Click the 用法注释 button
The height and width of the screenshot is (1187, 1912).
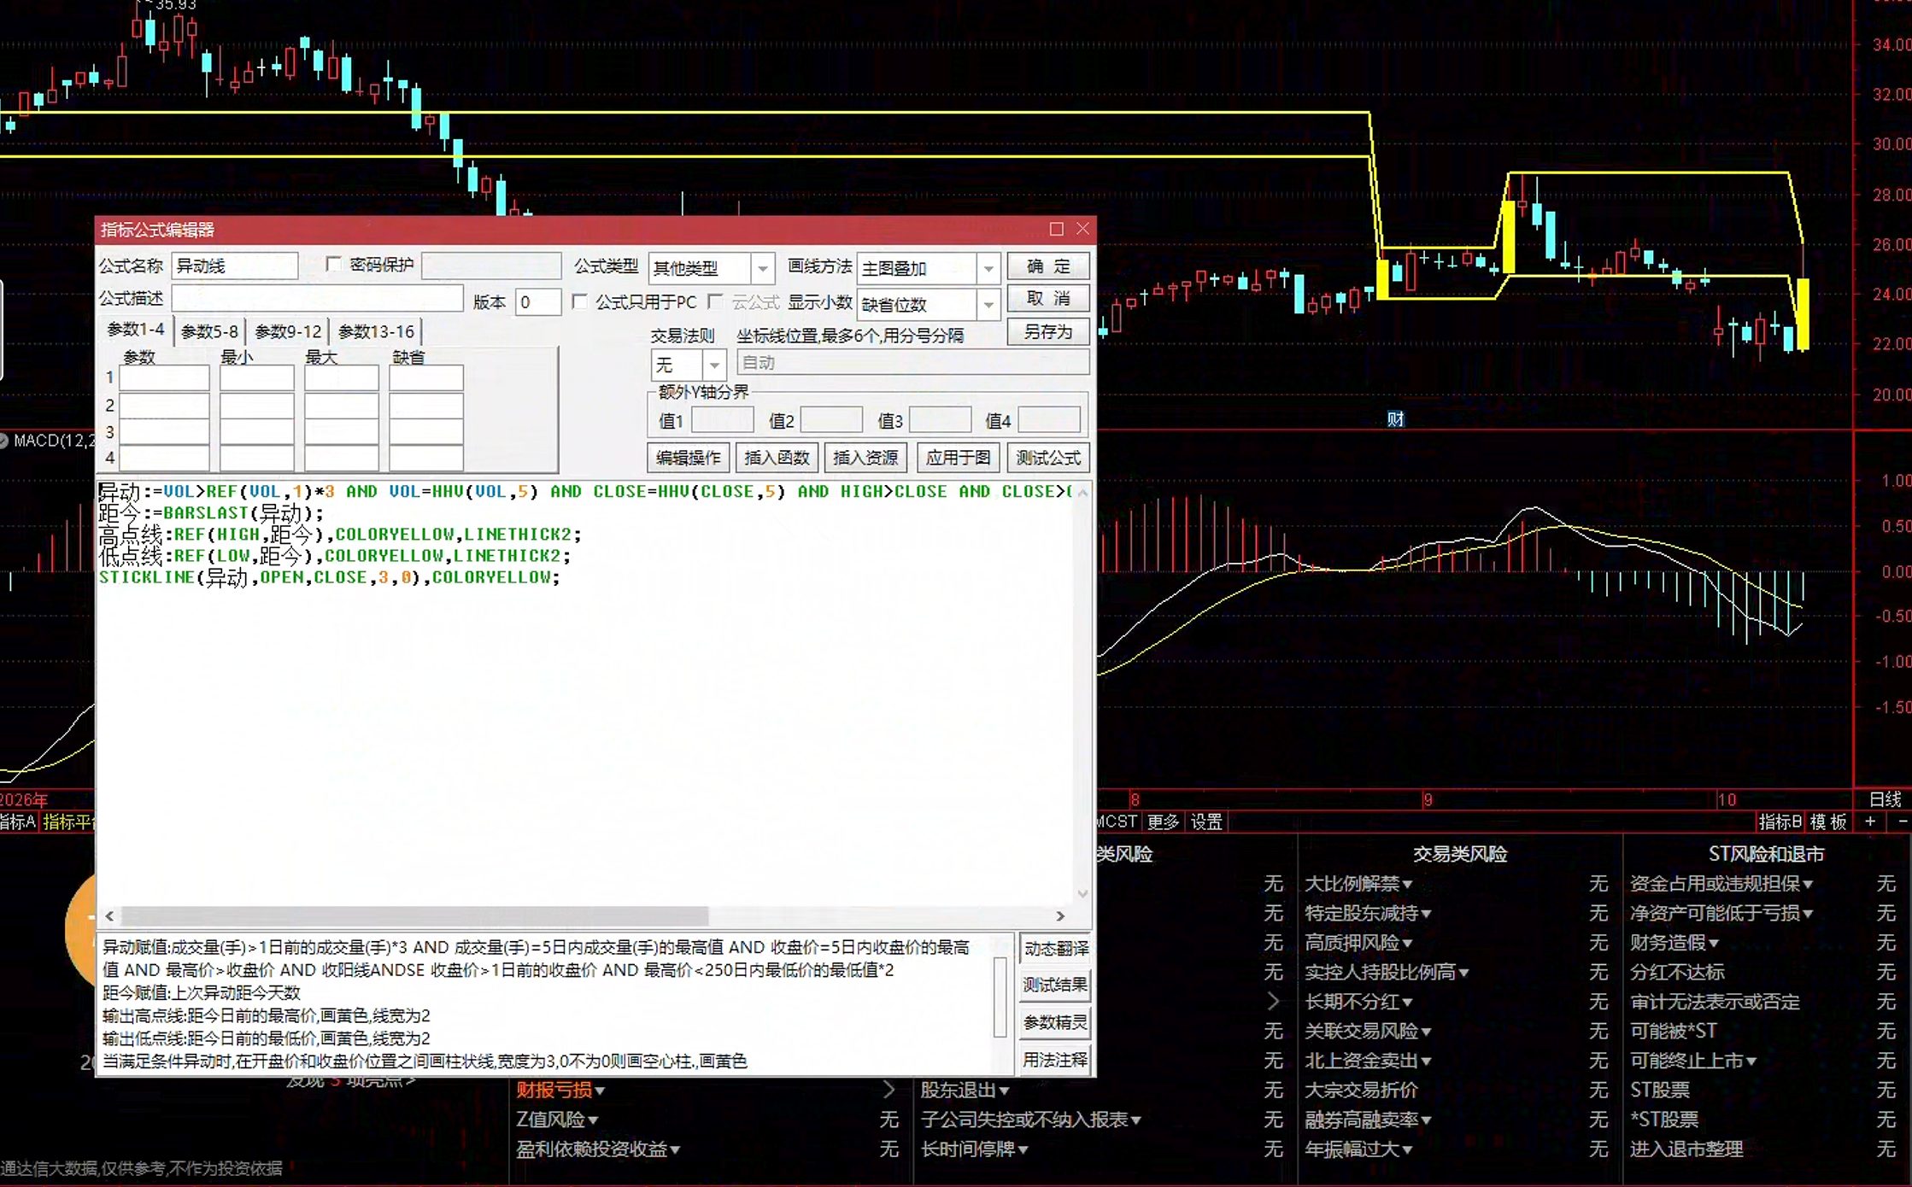pos(1056,1060)
